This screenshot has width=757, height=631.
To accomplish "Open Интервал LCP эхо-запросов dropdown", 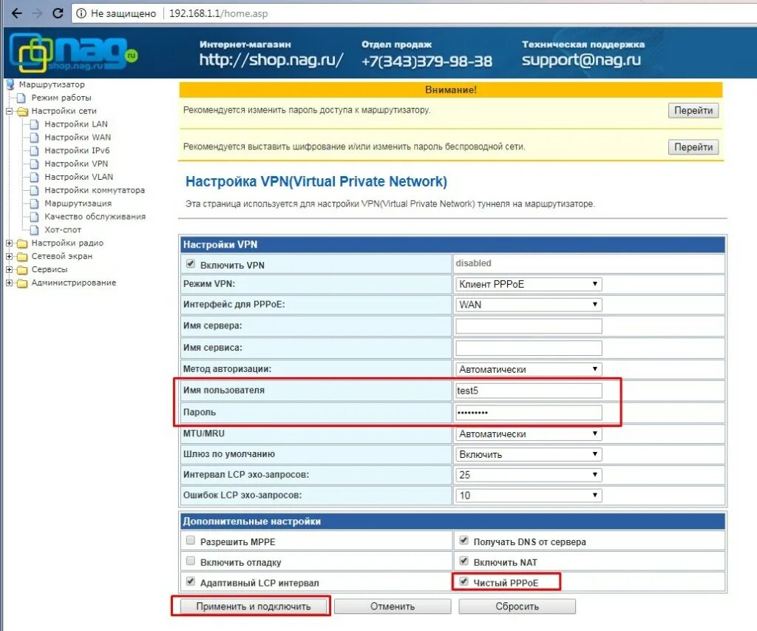I will (x=529, y=475).
